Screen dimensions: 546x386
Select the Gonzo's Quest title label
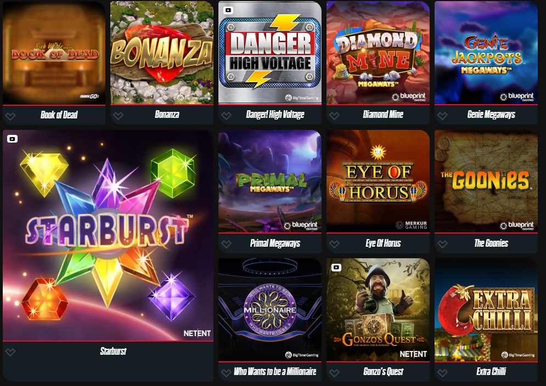pyautogui.click(x=383, y=372)
